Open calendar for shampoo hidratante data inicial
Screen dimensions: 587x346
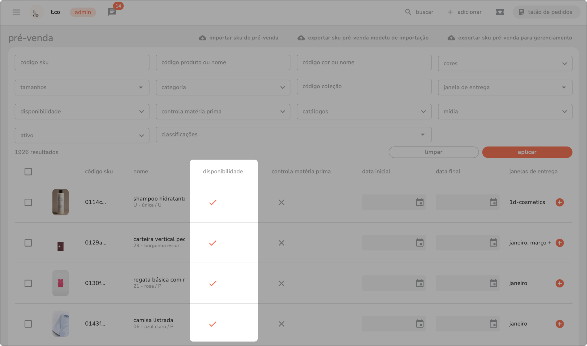tap(420, 202)
